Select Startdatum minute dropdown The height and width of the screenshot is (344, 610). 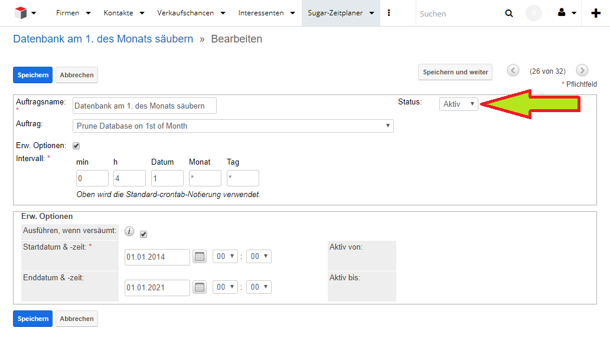click(x=259, y=256)
